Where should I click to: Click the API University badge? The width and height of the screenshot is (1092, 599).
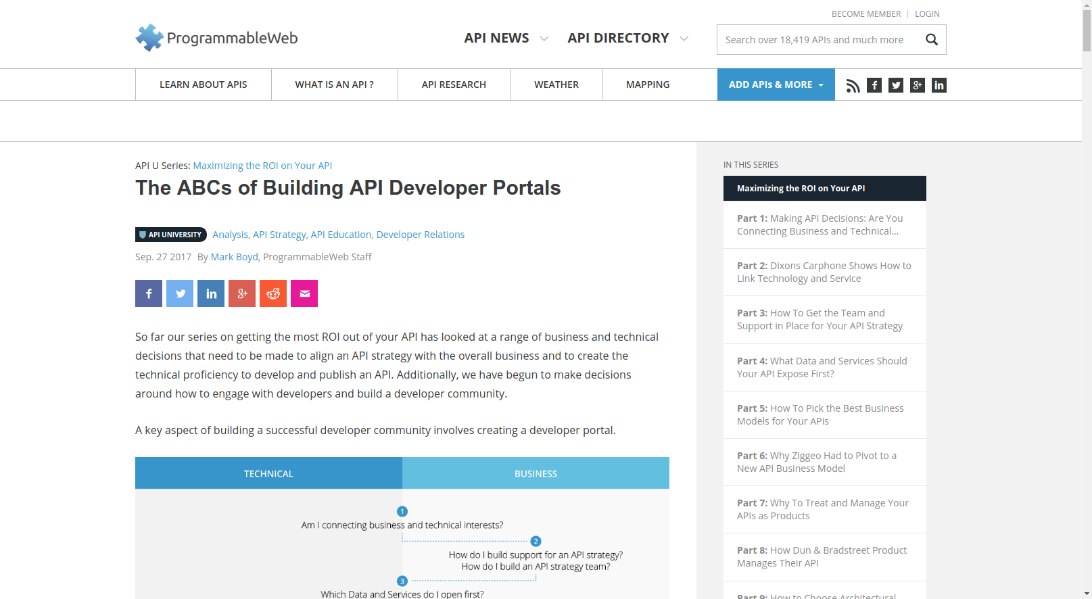(x=171, y=235)
